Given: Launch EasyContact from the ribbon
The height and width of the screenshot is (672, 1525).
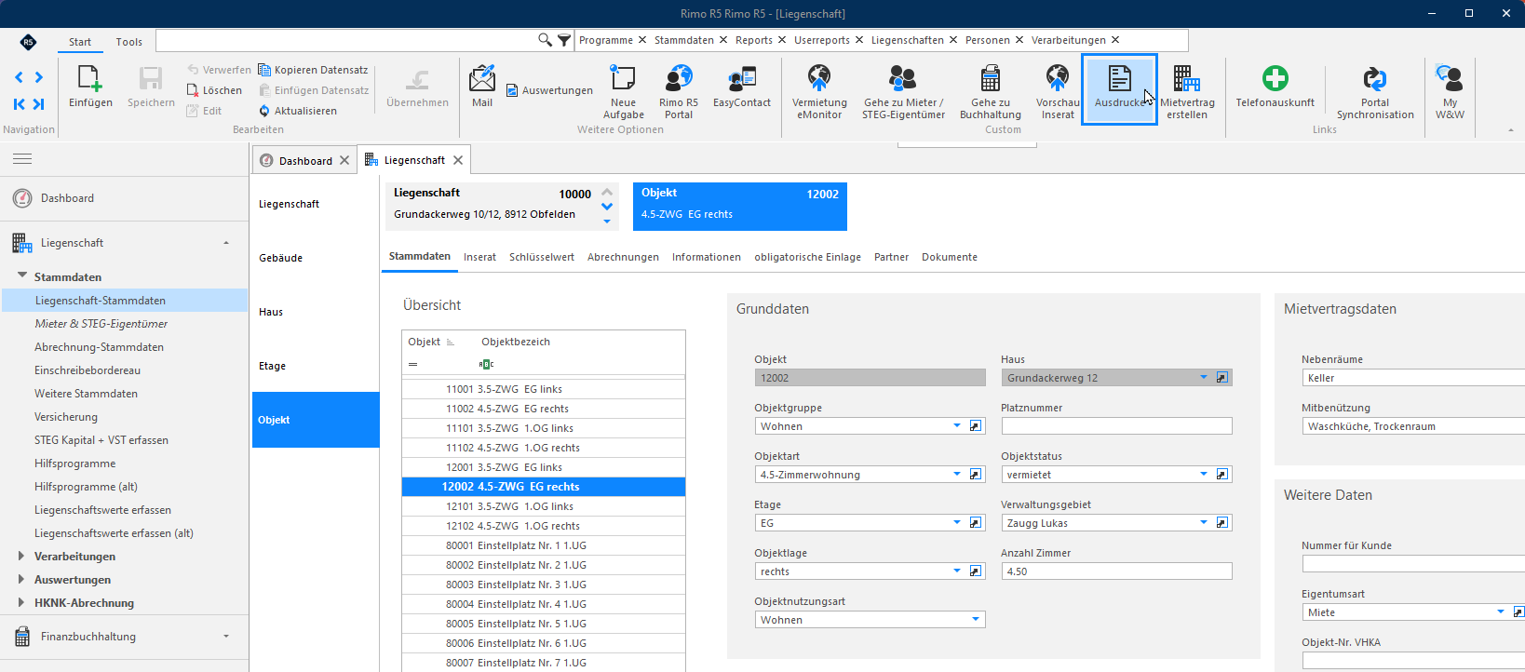Looking at the screenshot, I should 742,79.
